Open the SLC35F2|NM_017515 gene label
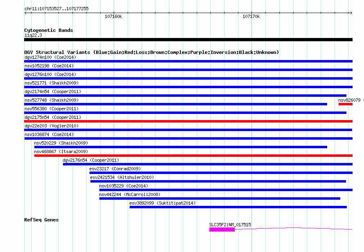This screenshot has height=252, width=364. click(x=230, y=225)
